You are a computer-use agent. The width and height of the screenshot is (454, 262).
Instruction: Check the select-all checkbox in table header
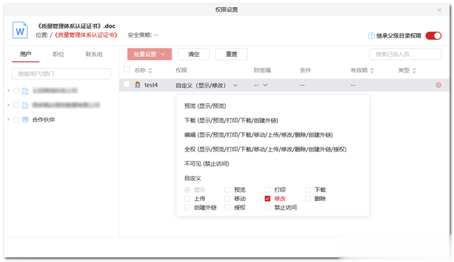click(x=126, y=69)
